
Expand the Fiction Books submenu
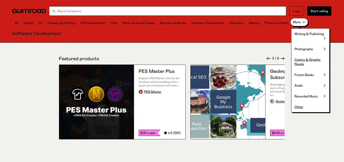coord(325,75)
